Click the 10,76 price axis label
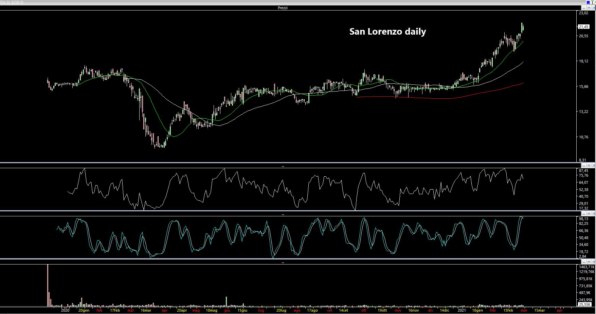 [x=584, y=137]
